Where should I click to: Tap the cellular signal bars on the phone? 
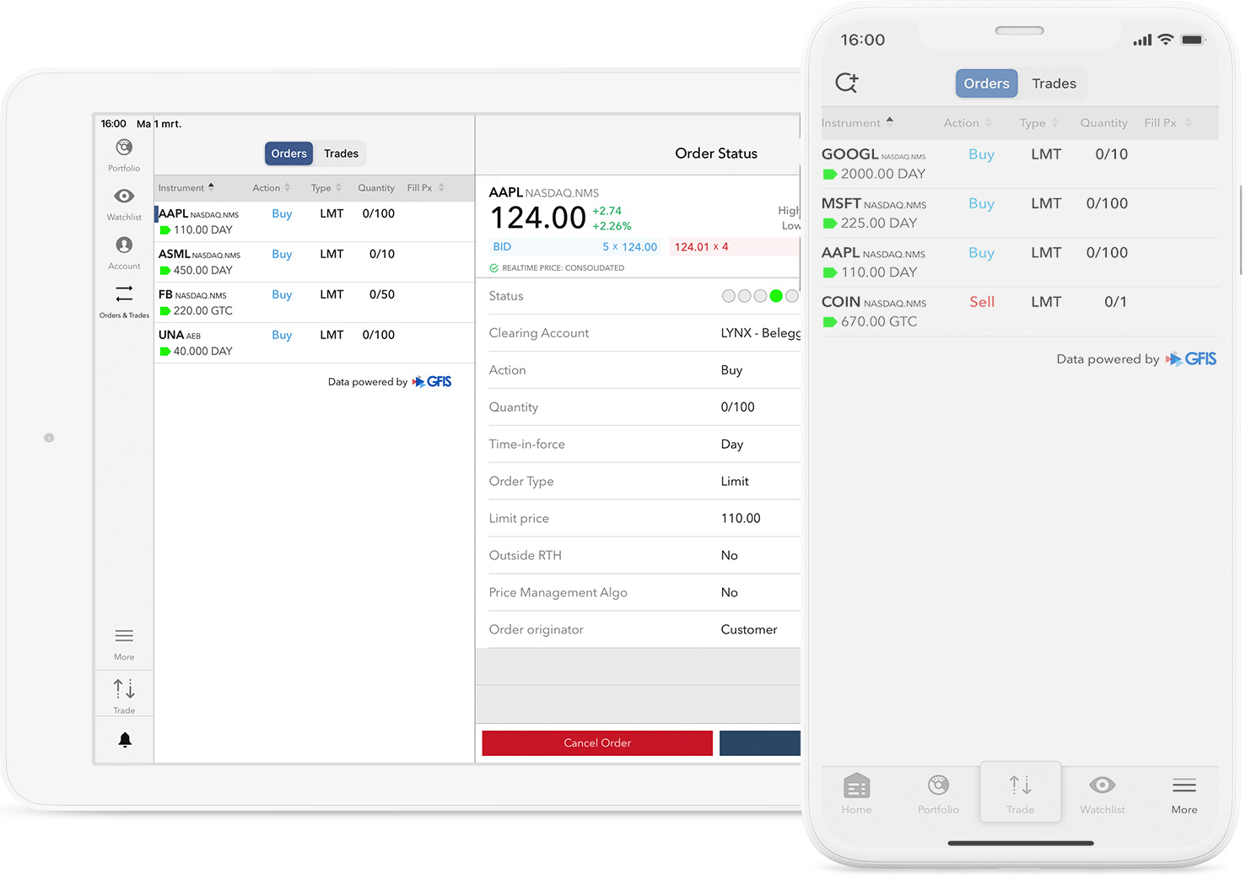coord(1142,40)
